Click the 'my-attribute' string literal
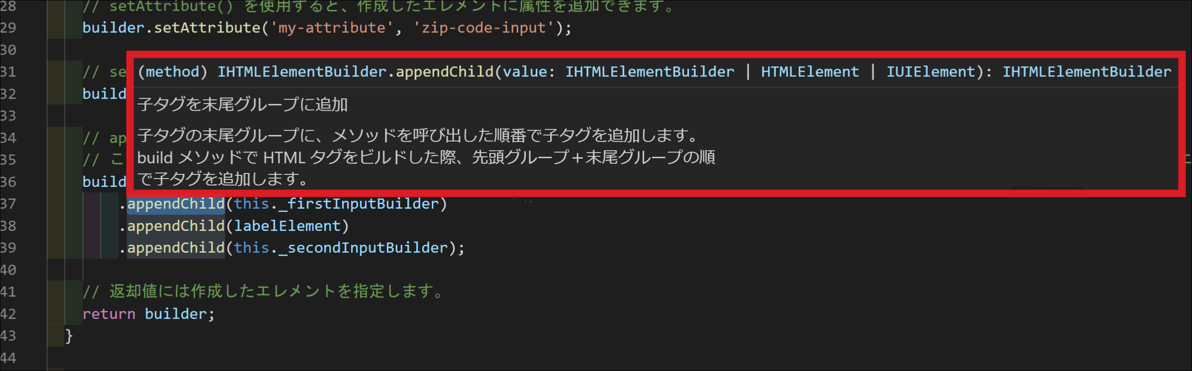This screenshot has height=371, width=1192. pos(332,28)
